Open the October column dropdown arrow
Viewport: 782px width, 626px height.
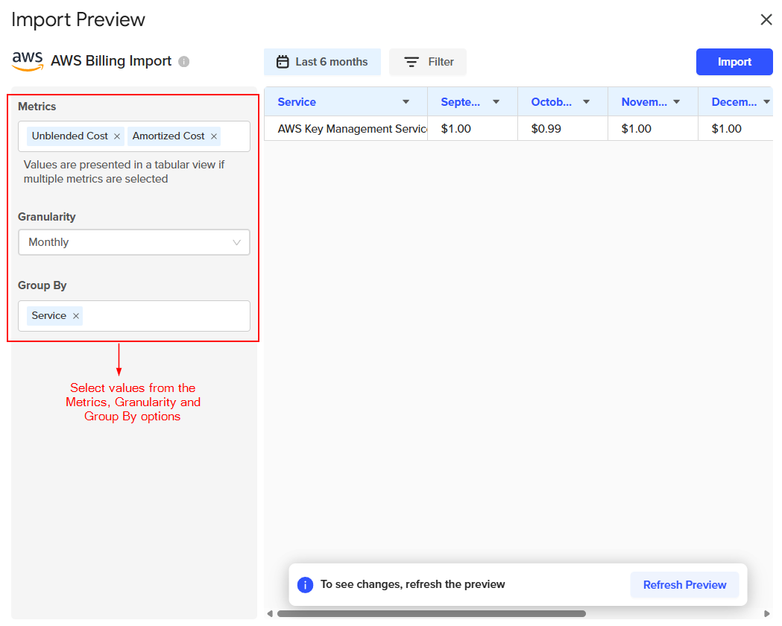pyautogui.click(x=586, y=102)
